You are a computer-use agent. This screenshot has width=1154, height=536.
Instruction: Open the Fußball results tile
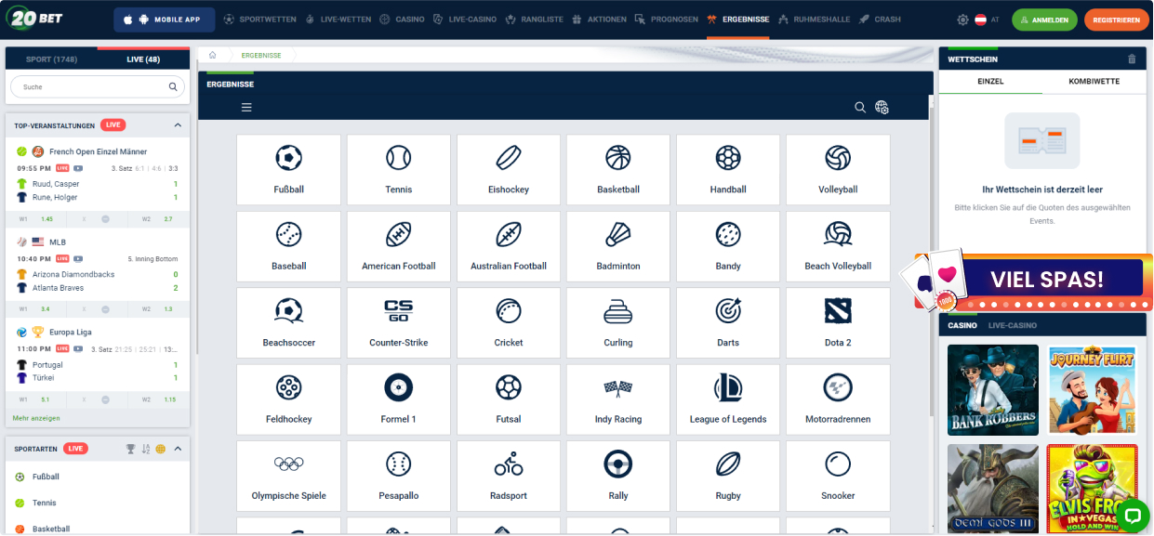288,169
